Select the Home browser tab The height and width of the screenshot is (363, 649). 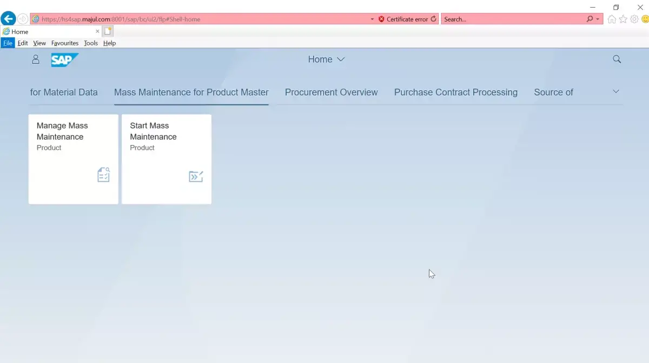pyautogui.click(x=51, y=31)
